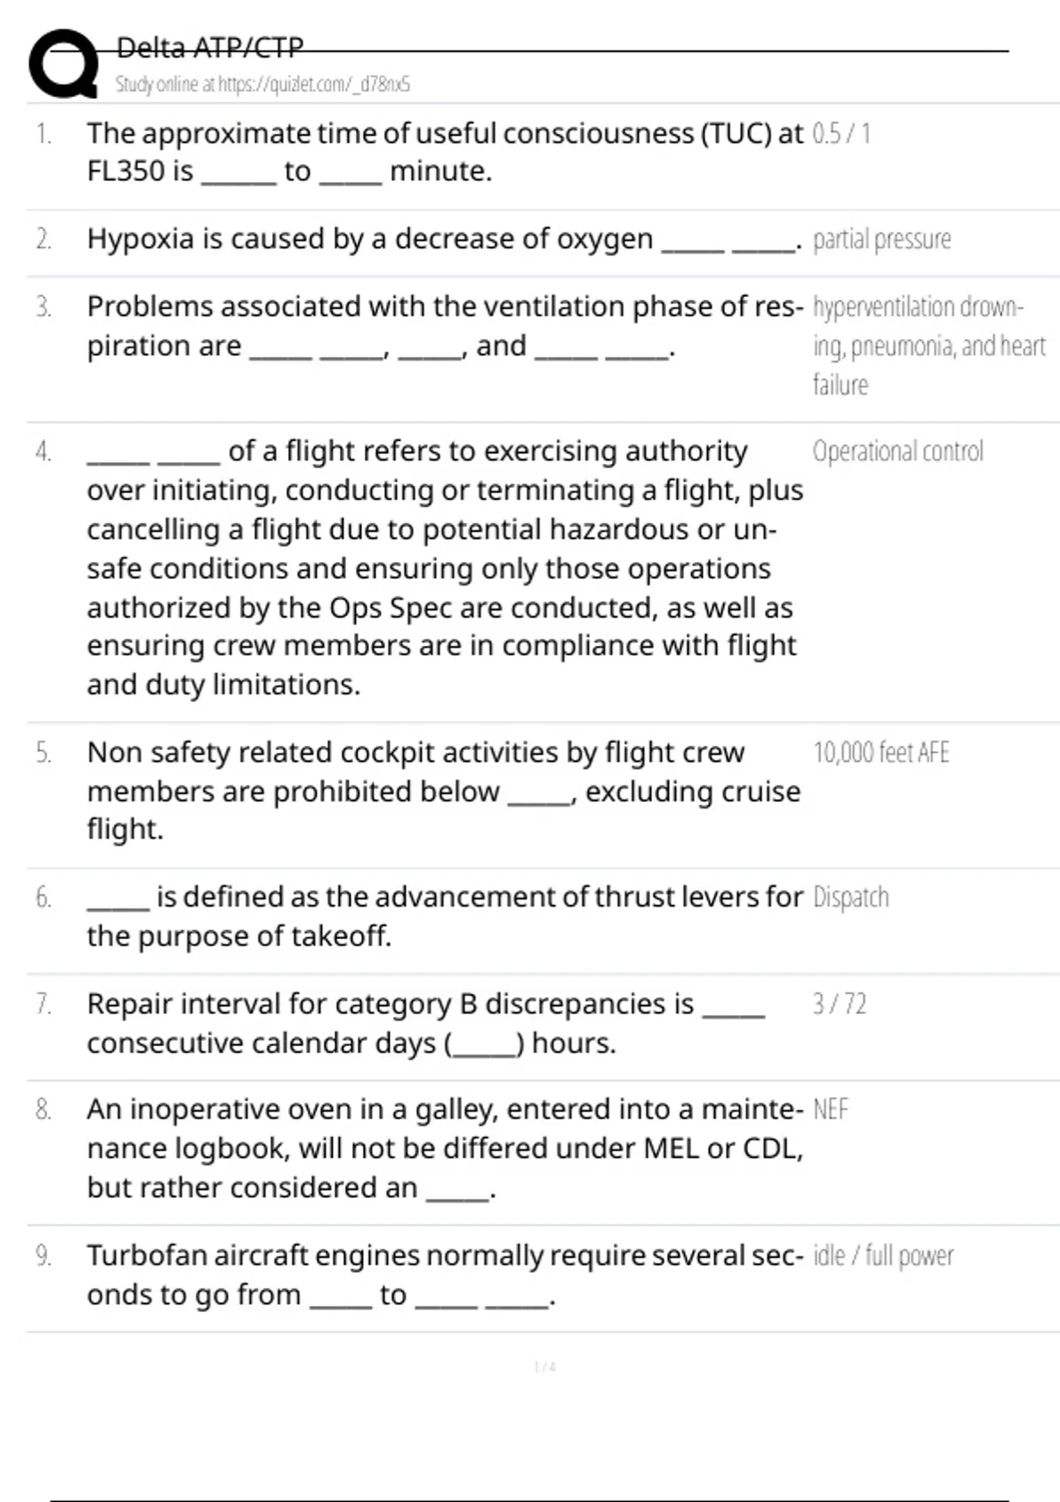
Task: Open the quizlet.com study link
Action: tap(262, 85)
